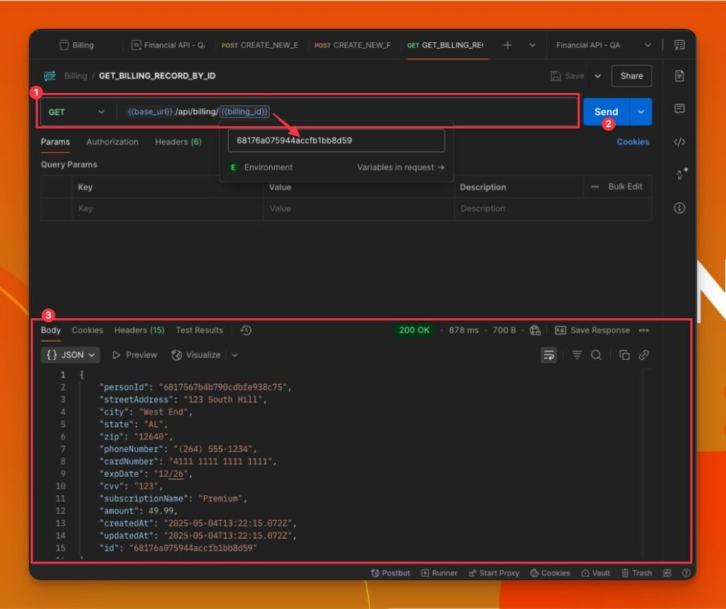Viewport: 726px width, 609px height.
Task: Click the filter response icon
Action: (576, 355)
